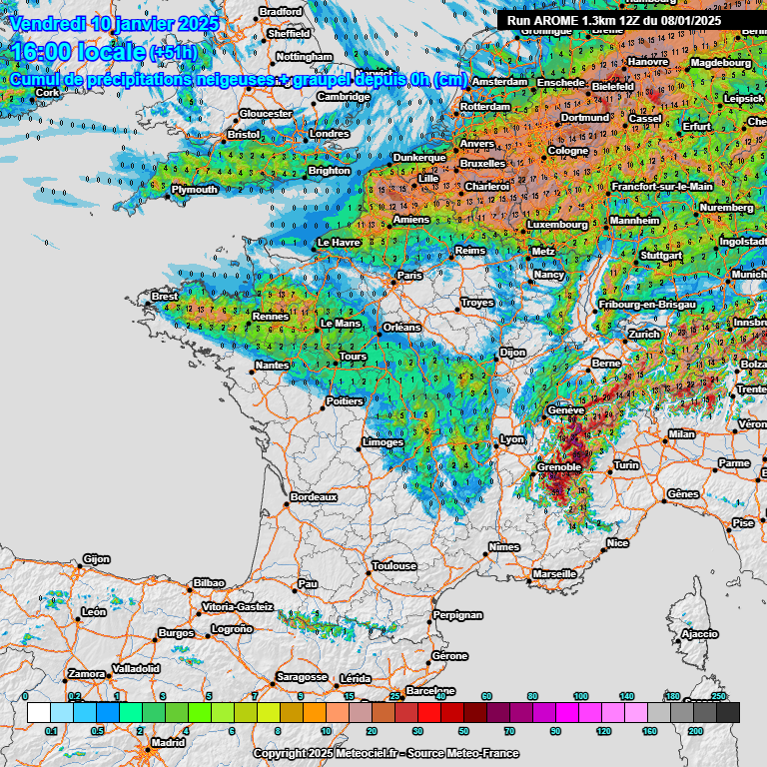Click the Hanovre city label

(x=648, y=62)
